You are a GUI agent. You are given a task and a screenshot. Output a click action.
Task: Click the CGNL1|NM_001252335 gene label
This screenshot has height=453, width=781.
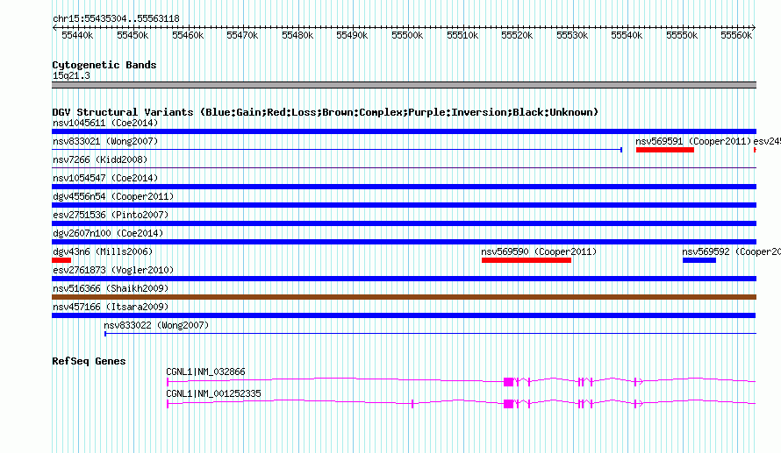213,393
